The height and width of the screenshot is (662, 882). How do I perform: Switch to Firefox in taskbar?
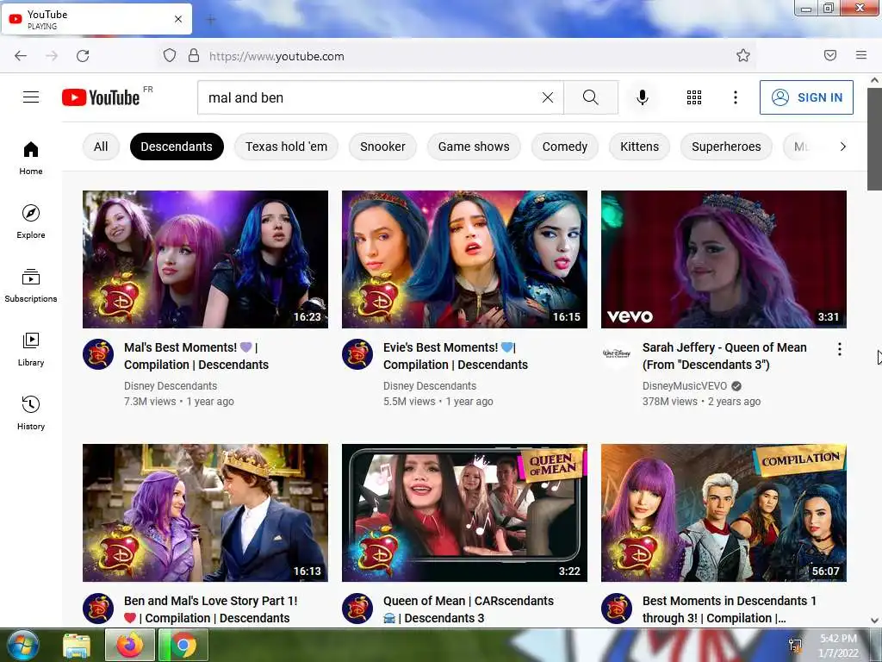(x=129, y=645)
